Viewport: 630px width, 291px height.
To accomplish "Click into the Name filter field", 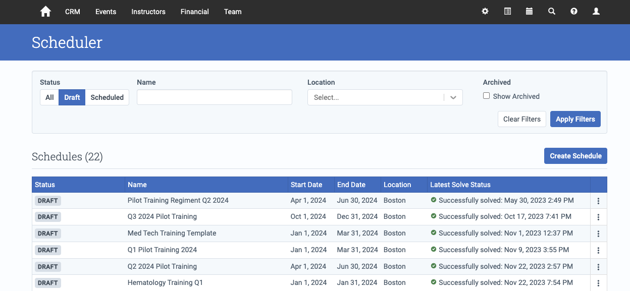I will [215, 97].
